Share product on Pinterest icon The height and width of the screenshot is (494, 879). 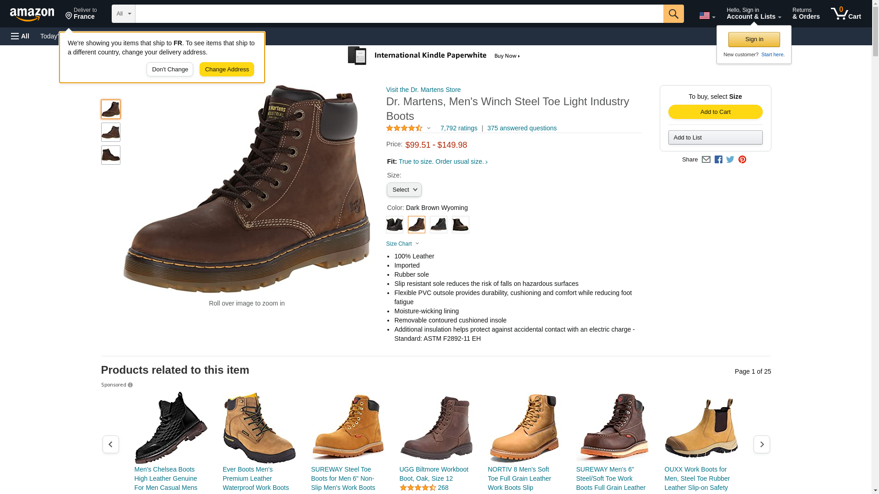[742, 160]
